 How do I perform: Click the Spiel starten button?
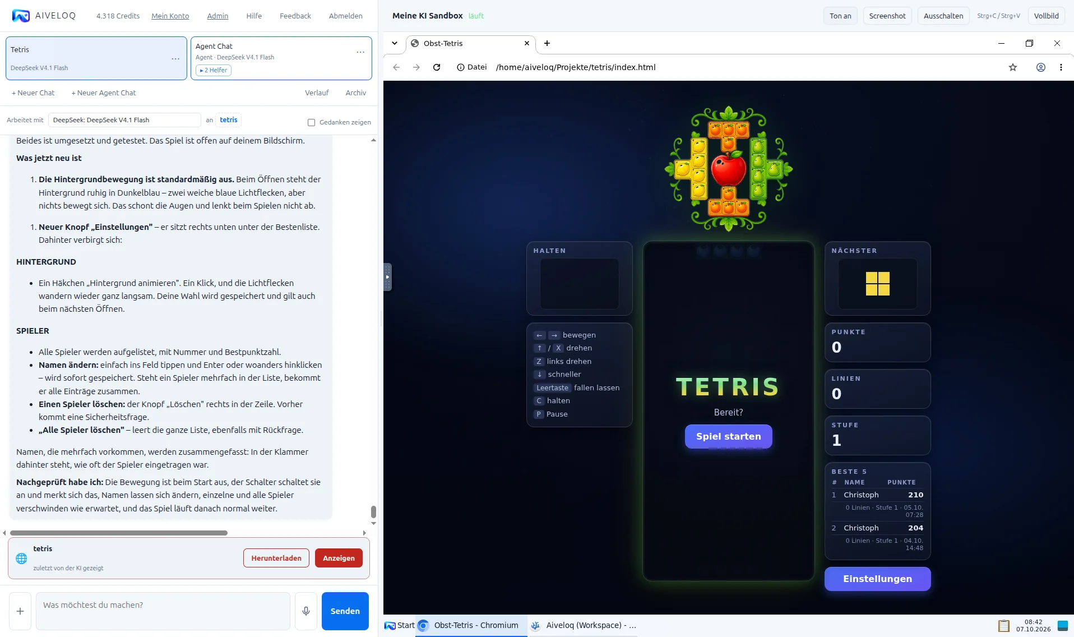729,436
